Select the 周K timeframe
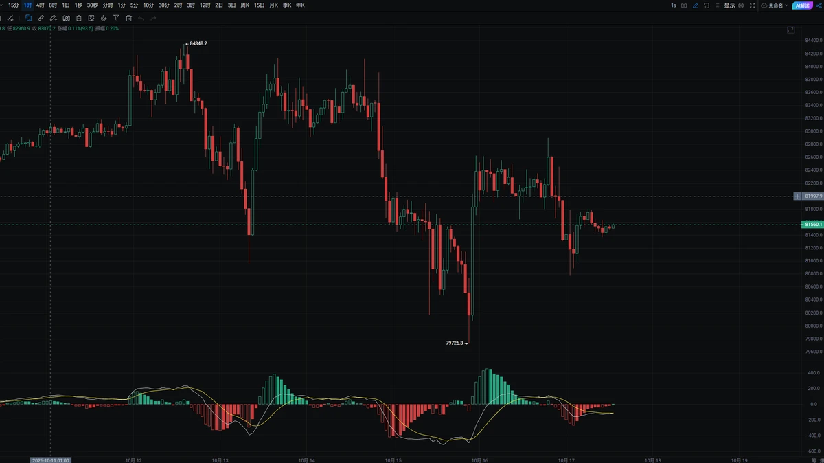Screen dimensions: 824x463 (244, 5)
